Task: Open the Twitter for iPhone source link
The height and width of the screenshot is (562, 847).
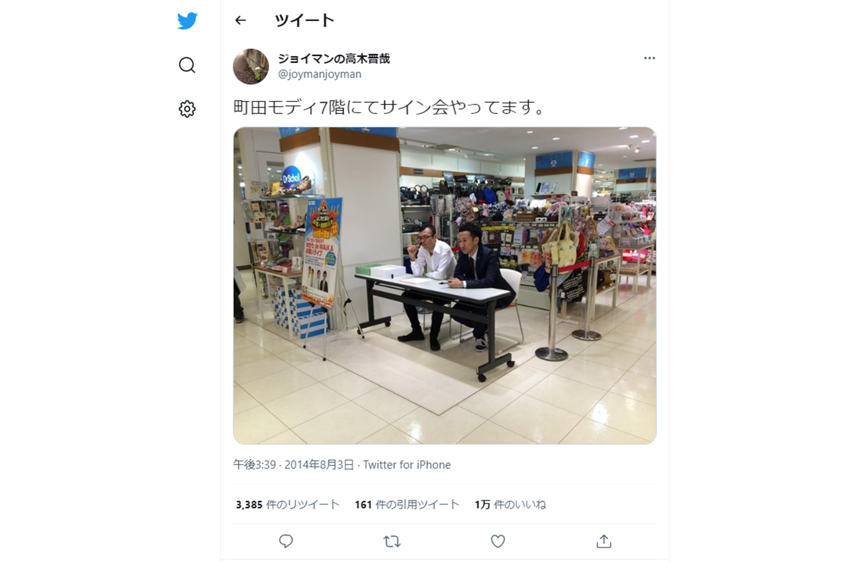Action: point(407,465)
